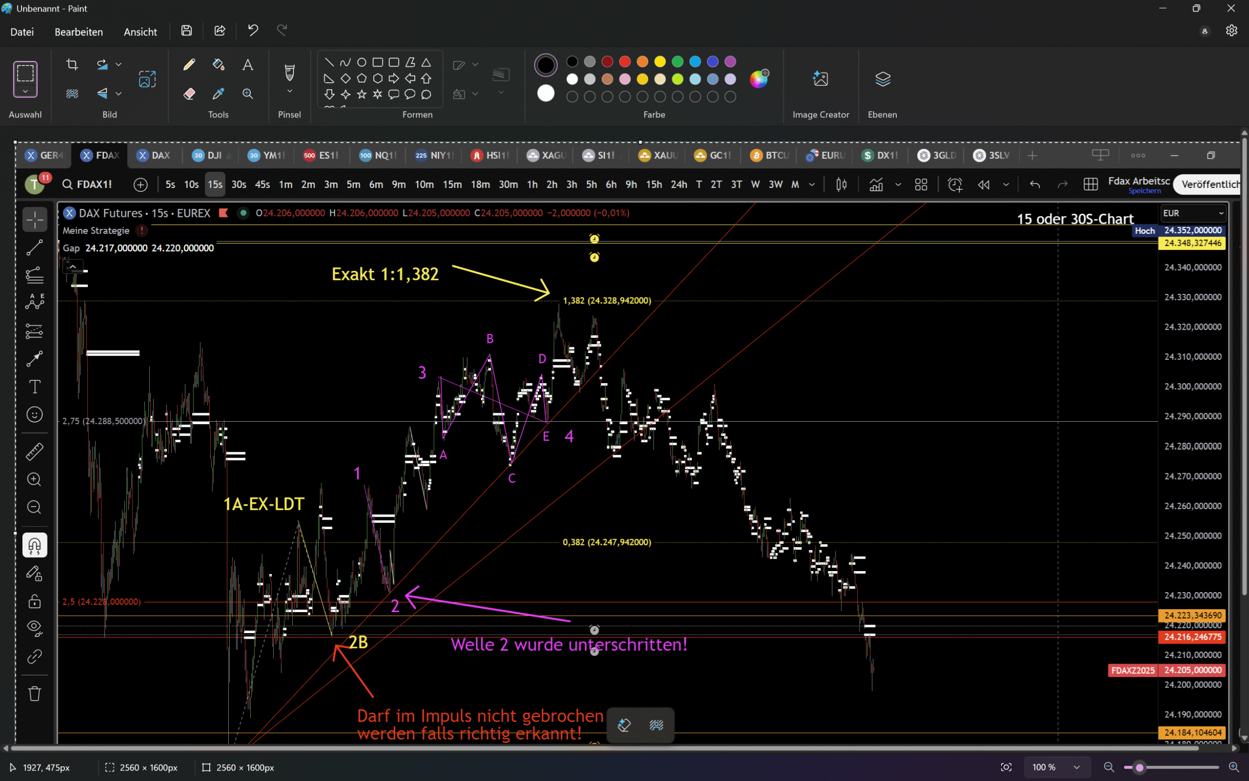This screenshot has width=1249, height=781.
Task: Click the Remove background icon
Action: pyautogui.click(x=72, y=93)
